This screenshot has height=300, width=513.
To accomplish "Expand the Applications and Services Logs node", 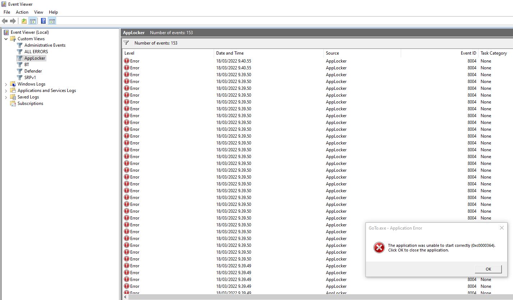I will (6, 91).
